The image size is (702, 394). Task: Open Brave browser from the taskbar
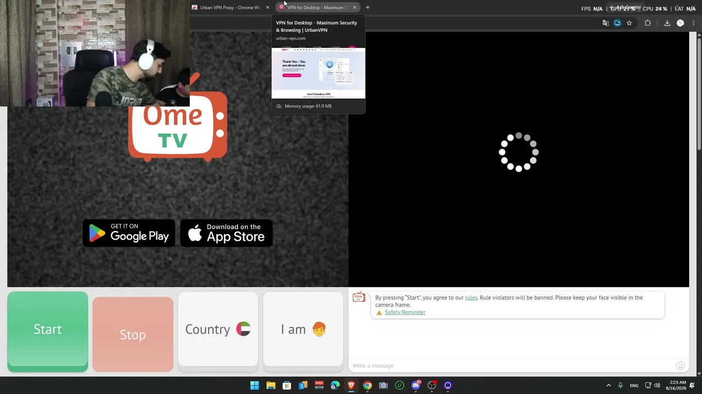(x=351, y=385)
